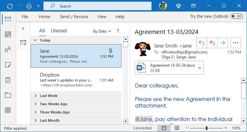Click the 100% zoom level
247x132 pixels.
point(236,128)
